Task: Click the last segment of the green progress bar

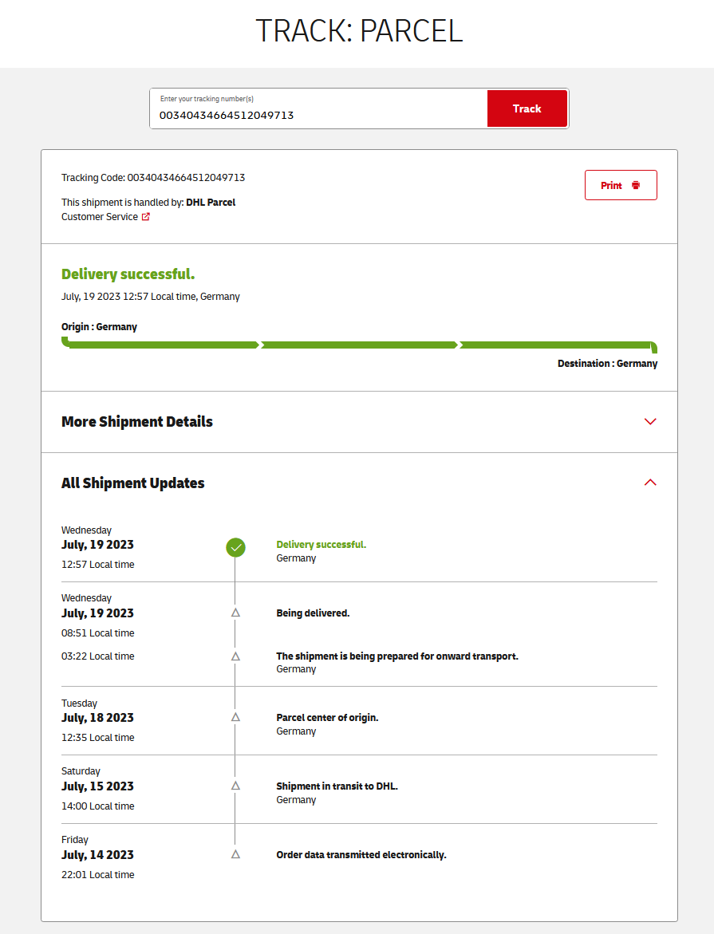Action: pos(556,345)
